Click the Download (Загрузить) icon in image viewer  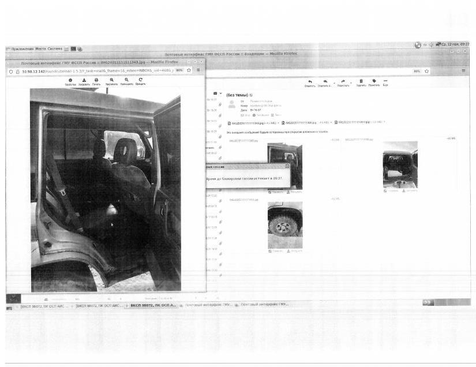(84, 81)
